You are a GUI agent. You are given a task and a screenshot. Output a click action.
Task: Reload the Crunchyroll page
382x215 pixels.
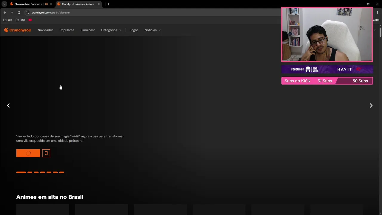click(x=19, y=13)
